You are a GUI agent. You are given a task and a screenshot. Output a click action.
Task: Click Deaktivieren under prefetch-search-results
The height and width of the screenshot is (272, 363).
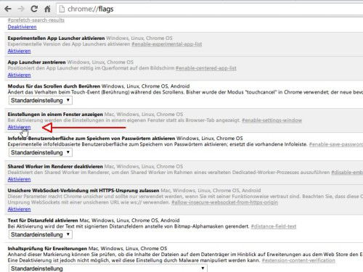tap(22, 27)
